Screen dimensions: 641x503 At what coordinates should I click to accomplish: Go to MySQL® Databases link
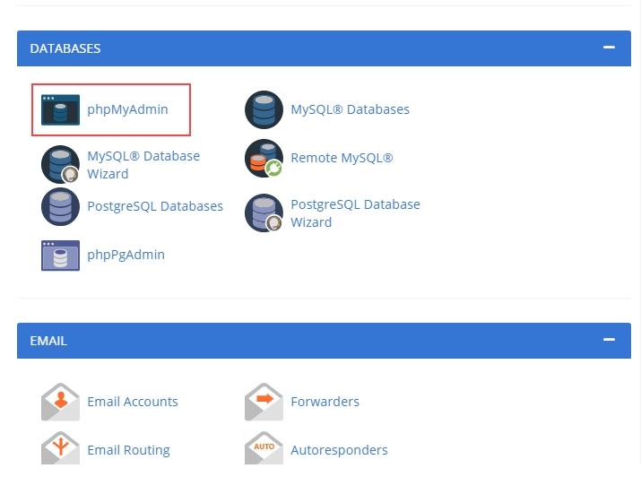[350, 109]
